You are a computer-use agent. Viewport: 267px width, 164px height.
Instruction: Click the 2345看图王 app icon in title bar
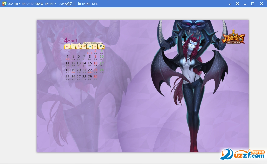4,4
